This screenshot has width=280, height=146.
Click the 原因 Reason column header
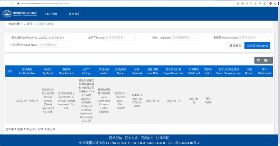[x=249, y=71]
